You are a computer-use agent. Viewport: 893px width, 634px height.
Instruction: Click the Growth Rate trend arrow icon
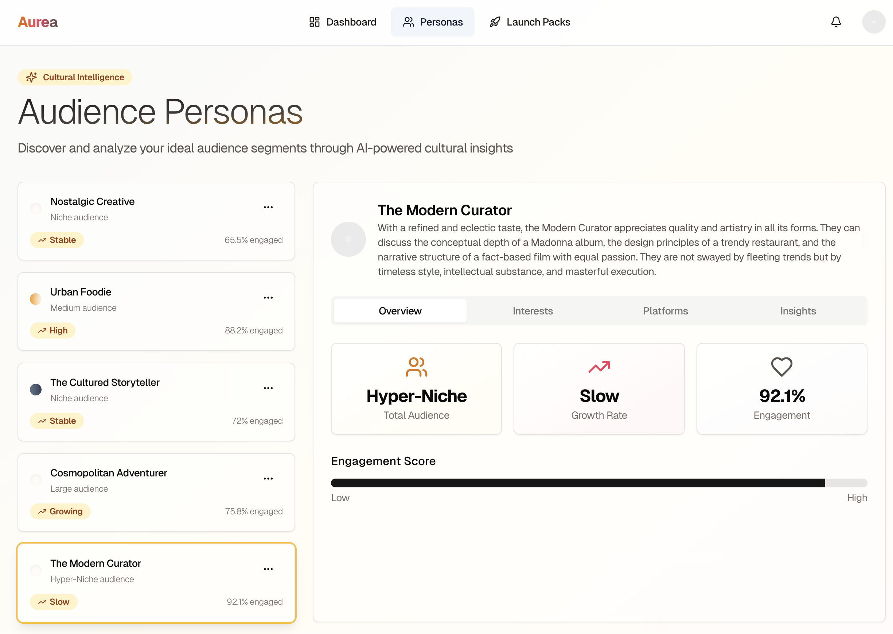(599, 367)
